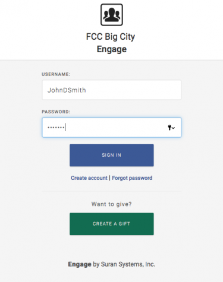Click the 'Want to give?' text
The height and width of the screenshot is (282, 223).
point(112,204)
